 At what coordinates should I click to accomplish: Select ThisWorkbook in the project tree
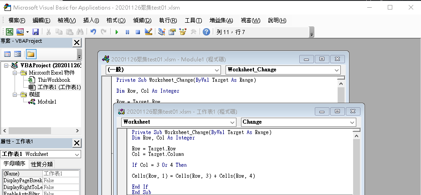pyautogui.click(x=54, y=80)
